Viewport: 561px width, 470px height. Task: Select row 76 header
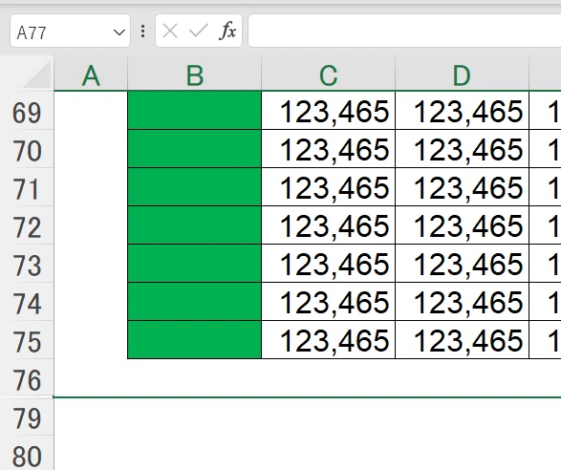(x=27, y=378)
